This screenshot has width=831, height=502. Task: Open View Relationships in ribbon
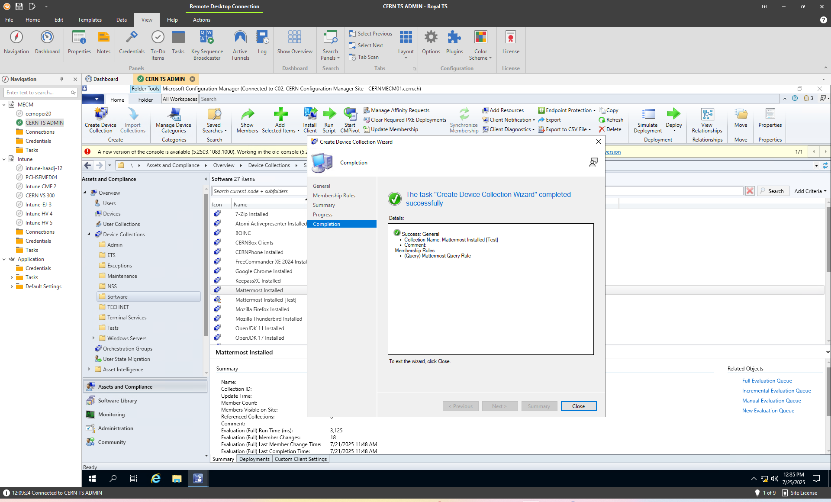[x=707, y=115]
